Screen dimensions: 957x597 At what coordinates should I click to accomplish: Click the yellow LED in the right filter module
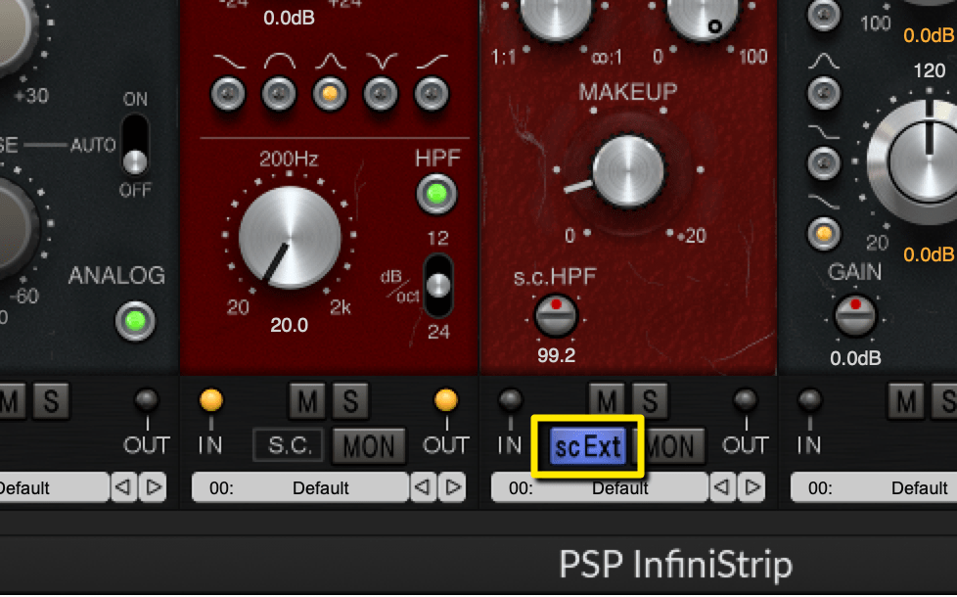pos(823,235)
